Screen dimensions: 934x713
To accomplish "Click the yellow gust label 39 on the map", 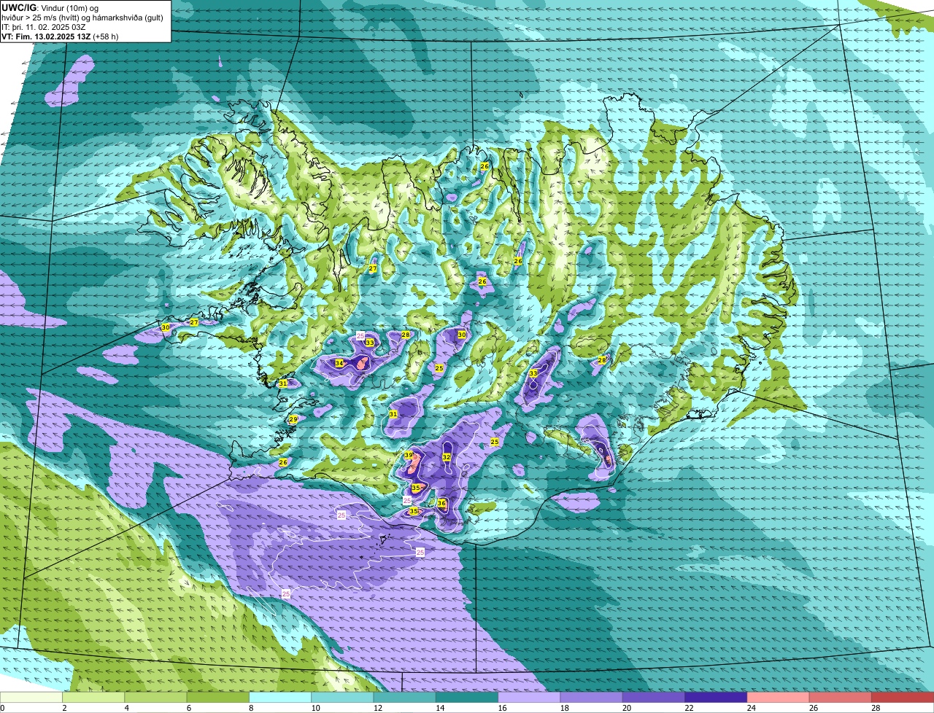I will pos(409,455).
